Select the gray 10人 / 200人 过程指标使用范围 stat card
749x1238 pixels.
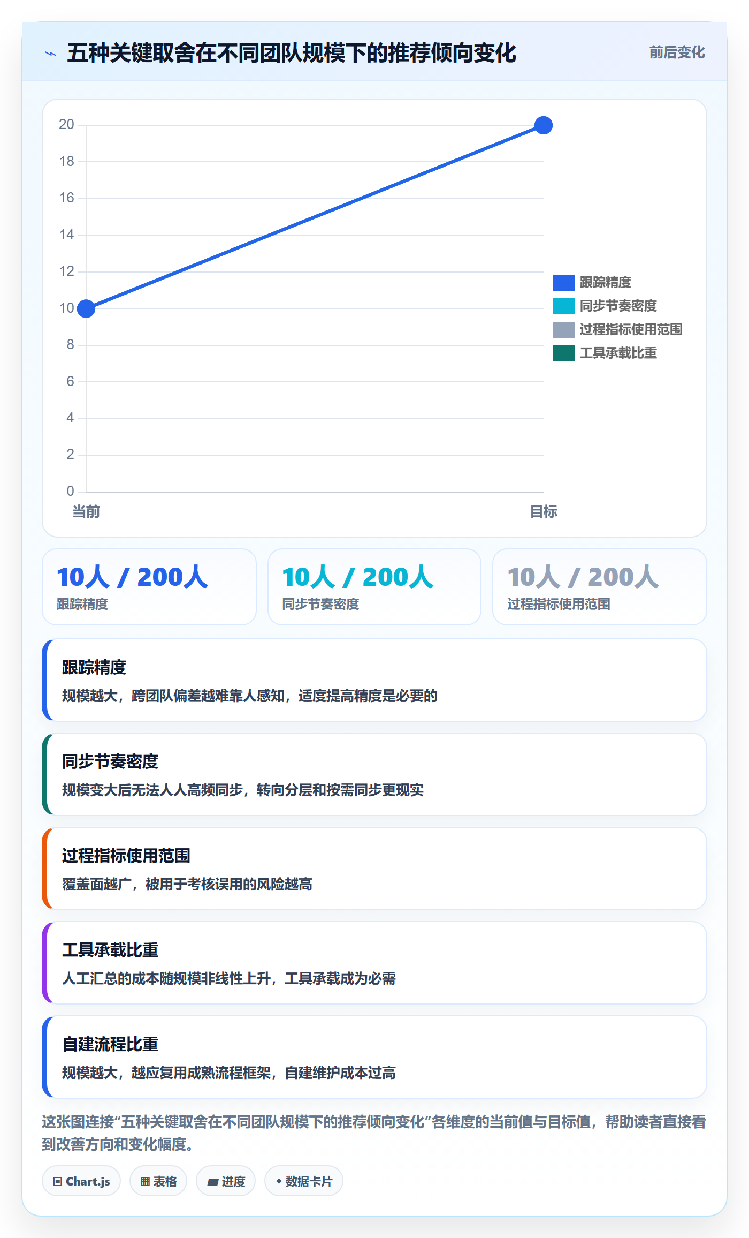pyautogui.click(x=600, y=587)
